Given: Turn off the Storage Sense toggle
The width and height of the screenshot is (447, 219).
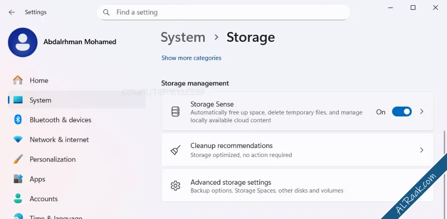Looking at the screenshot, I should [x=402, y=112].
